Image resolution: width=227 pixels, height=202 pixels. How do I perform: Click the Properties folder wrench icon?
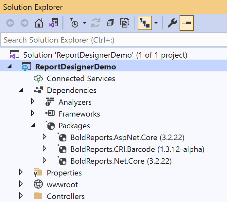(x=38, y=173)
